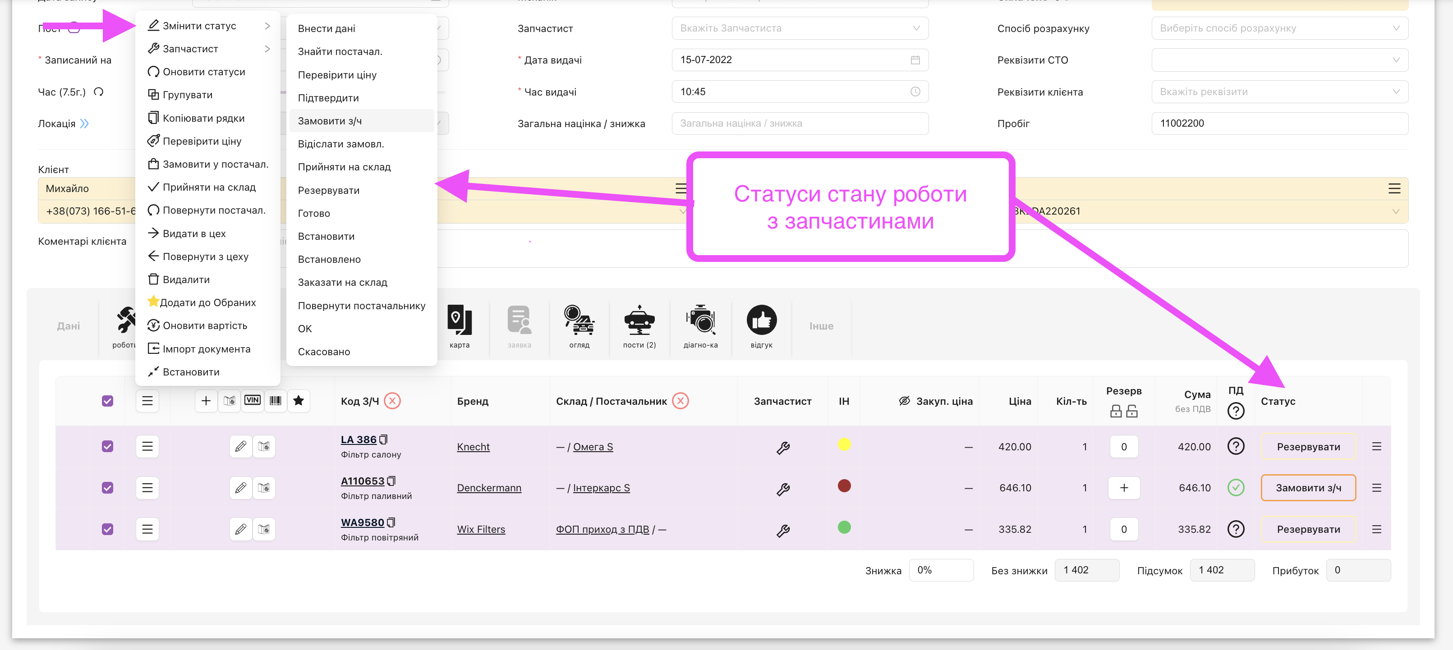Toggle the select-all header checkbox
1453x650 pixels.
(x=107, y=401)
